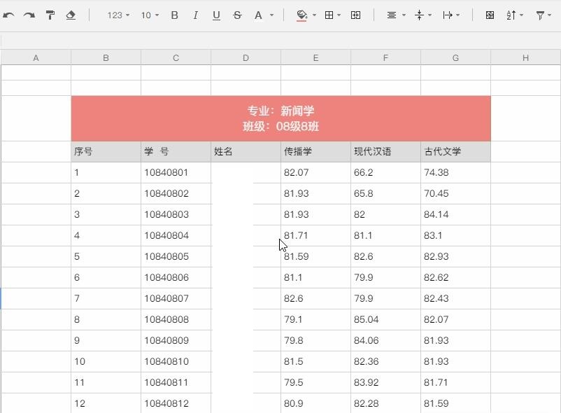
Task: Click the 传播学 header cell
Action: pyautogui.click(x=315, y=151)
